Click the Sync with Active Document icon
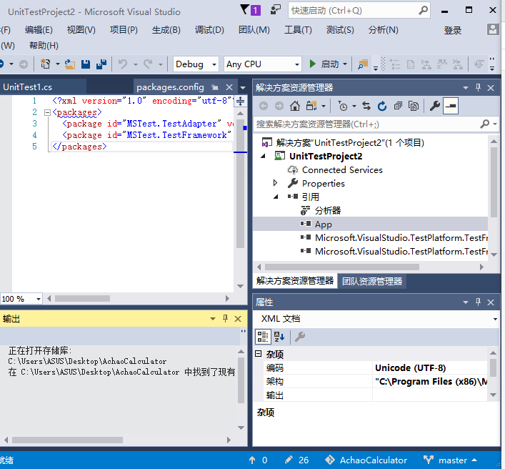The width and height of the screenshot is (505, 469). tap(366, 106)
